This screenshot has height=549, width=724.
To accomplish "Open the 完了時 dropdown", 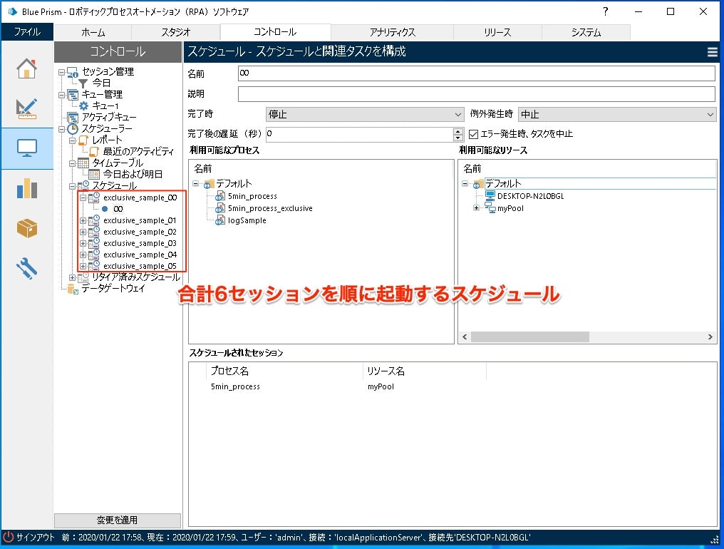I will [x=364, y=114].
